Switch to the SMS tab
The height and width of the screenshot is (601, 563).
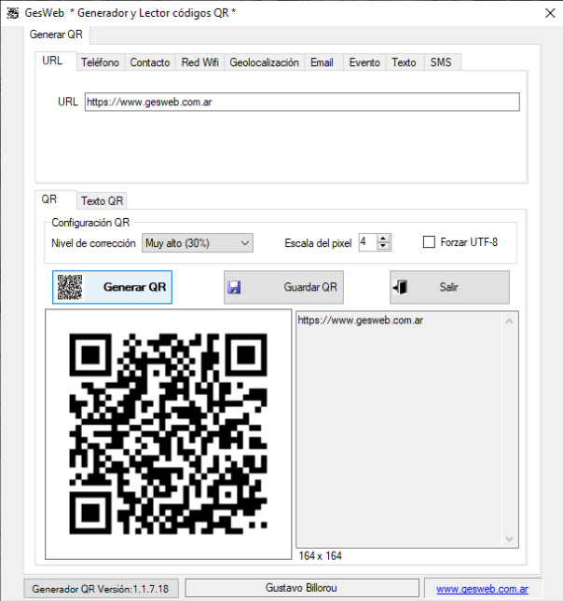pos(441,62)
